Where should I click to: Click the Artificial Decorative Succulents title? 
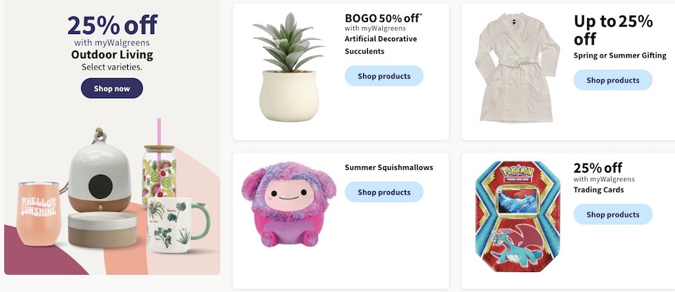click(x=380, y=45)
